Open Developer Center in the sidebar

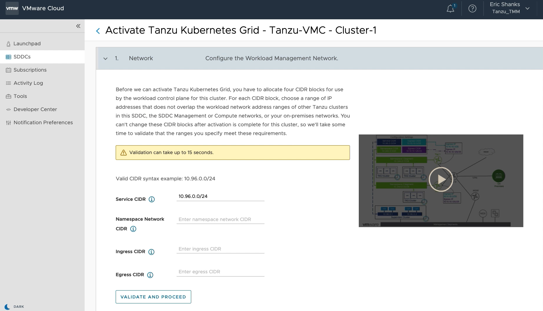42,109
